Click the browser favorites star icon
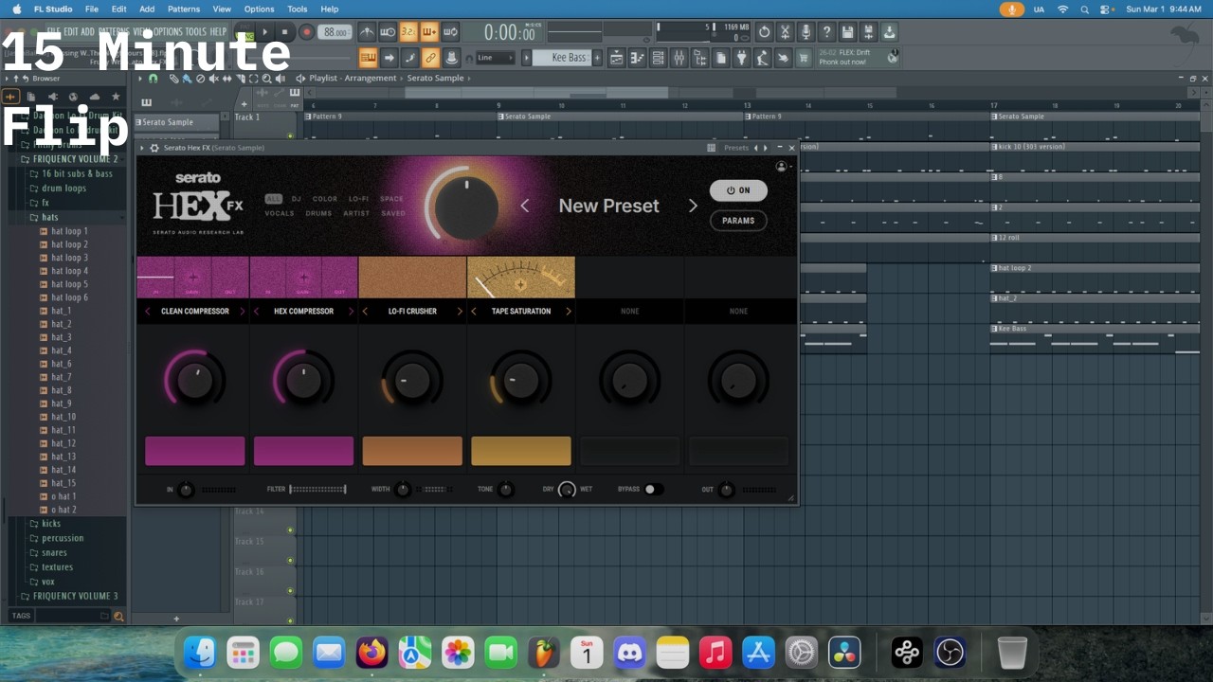This screenshot has height=682, width=1213. [116, 97]
